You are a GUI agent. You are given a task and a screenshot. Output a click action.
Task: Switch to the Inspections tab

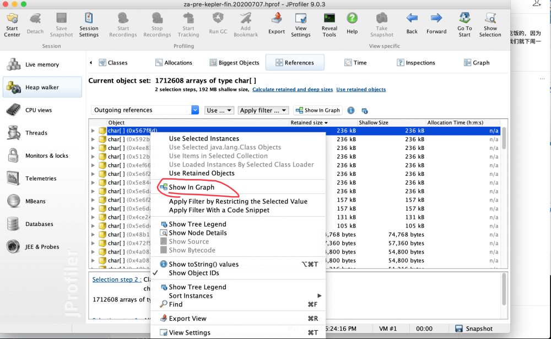416,63
